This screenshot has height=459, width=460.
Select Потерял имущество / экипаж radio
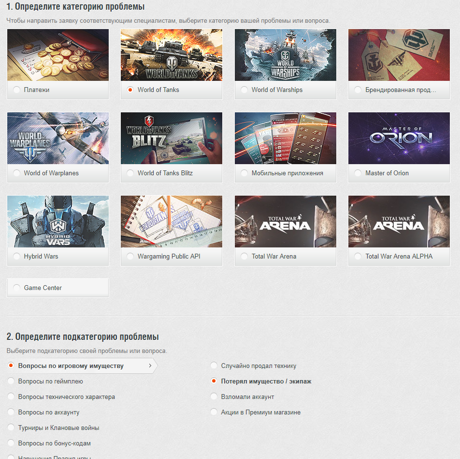tap(214, 381)
